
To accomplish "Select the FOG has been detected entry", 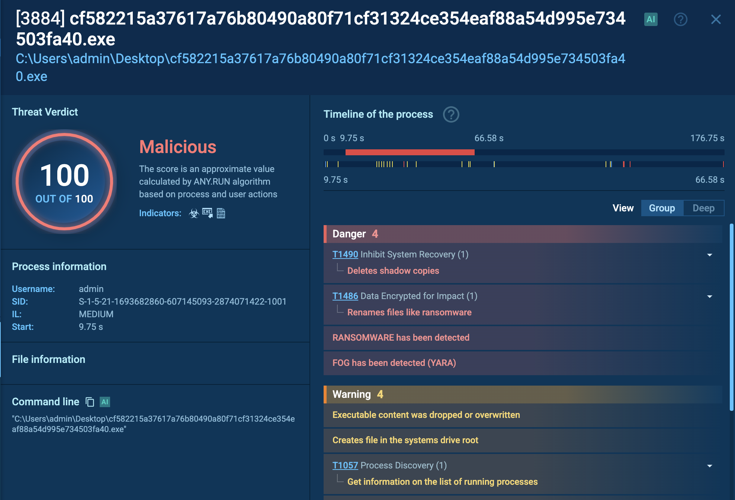I will (394, 363).
